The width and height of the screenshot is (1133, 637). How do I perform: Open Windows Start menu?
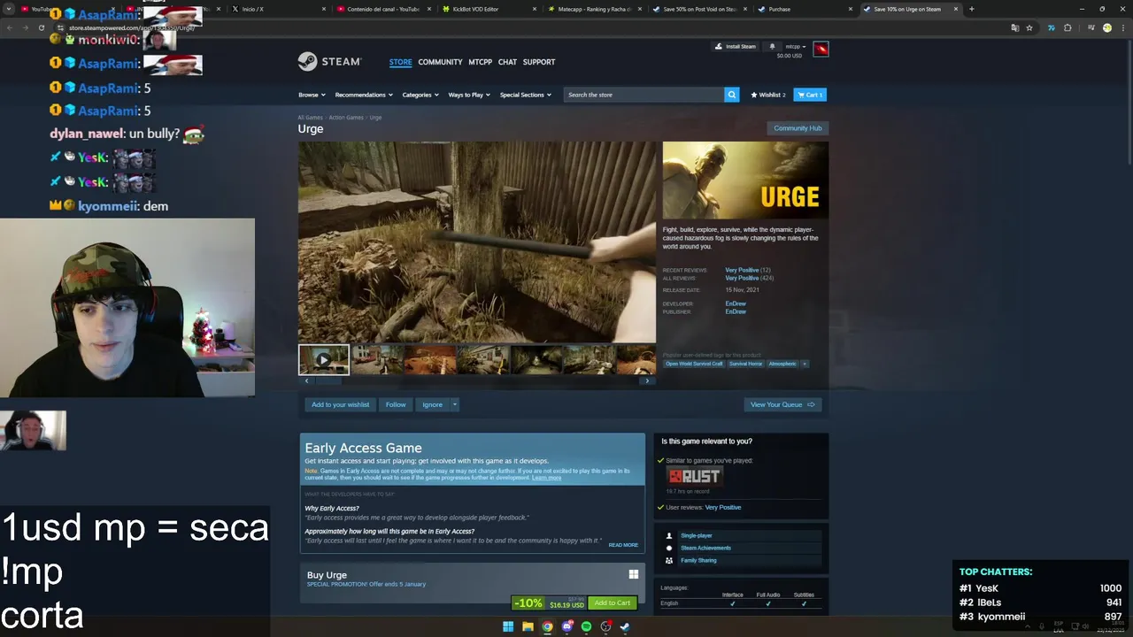508,626
